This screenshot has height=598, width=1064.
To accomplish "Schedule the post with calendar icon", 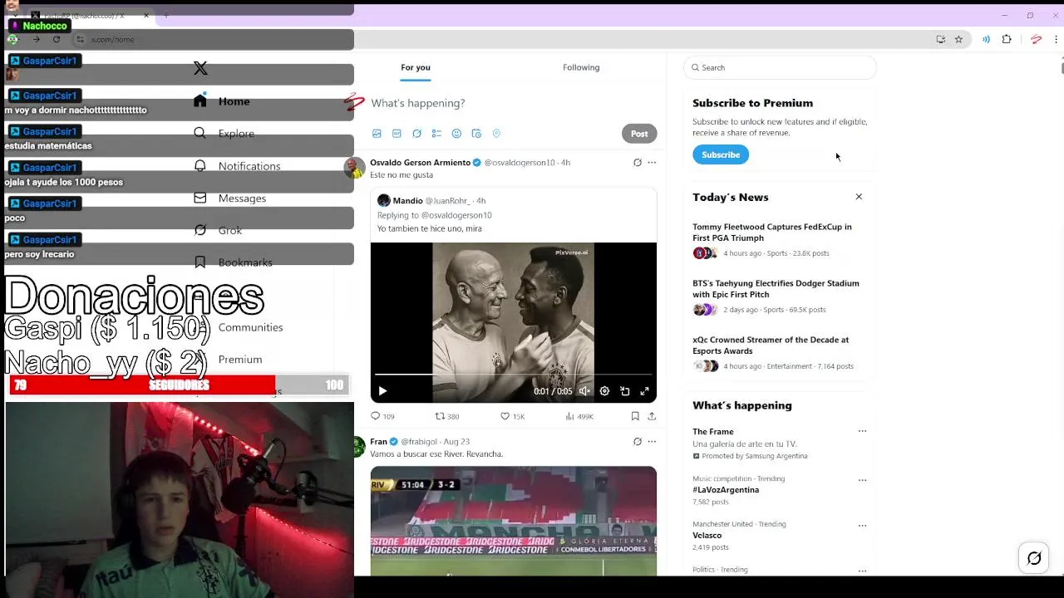I will pos(476,134).
